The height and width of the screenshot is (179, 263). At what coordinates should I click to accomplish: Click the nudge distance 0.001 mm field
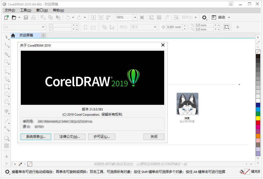[174, 27]
